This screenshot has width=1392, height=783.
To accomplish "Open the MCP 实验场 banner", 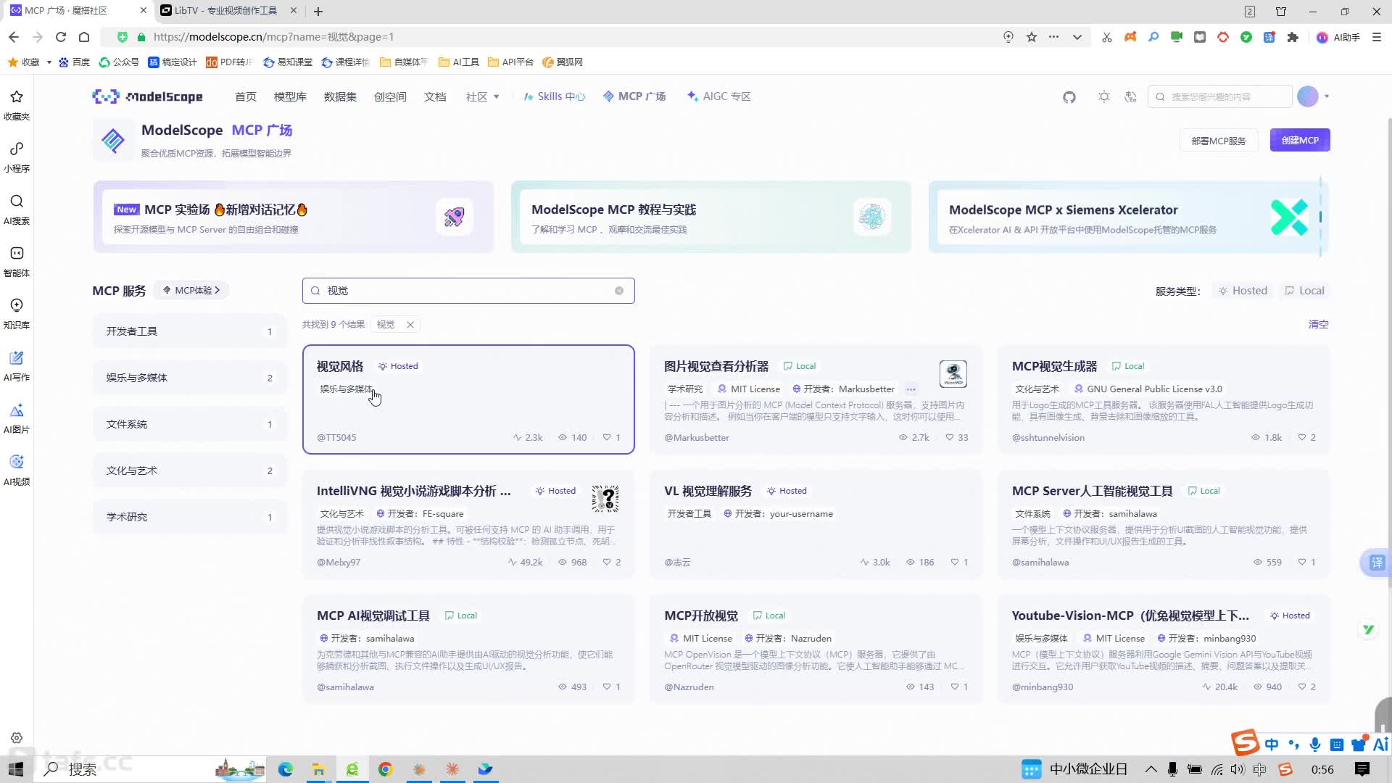I will [294, 217].
